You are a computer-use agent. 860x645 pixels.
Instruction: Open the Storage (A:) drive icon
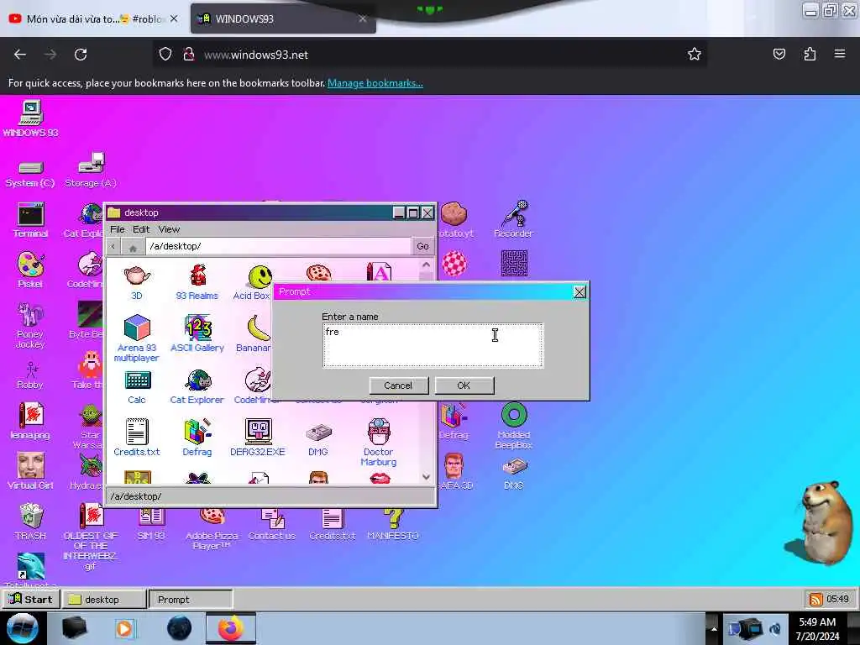coord(91,170)
